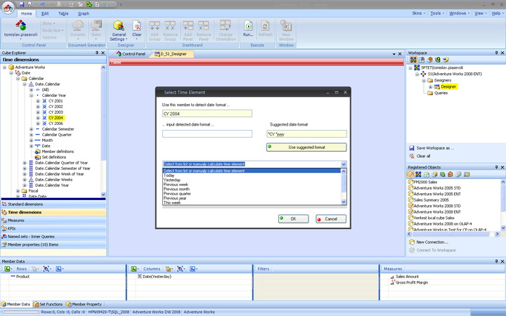The image size is (506, 316).
Task: Click the green icon in Columns toolbar
Action: [x=134, y=268]
